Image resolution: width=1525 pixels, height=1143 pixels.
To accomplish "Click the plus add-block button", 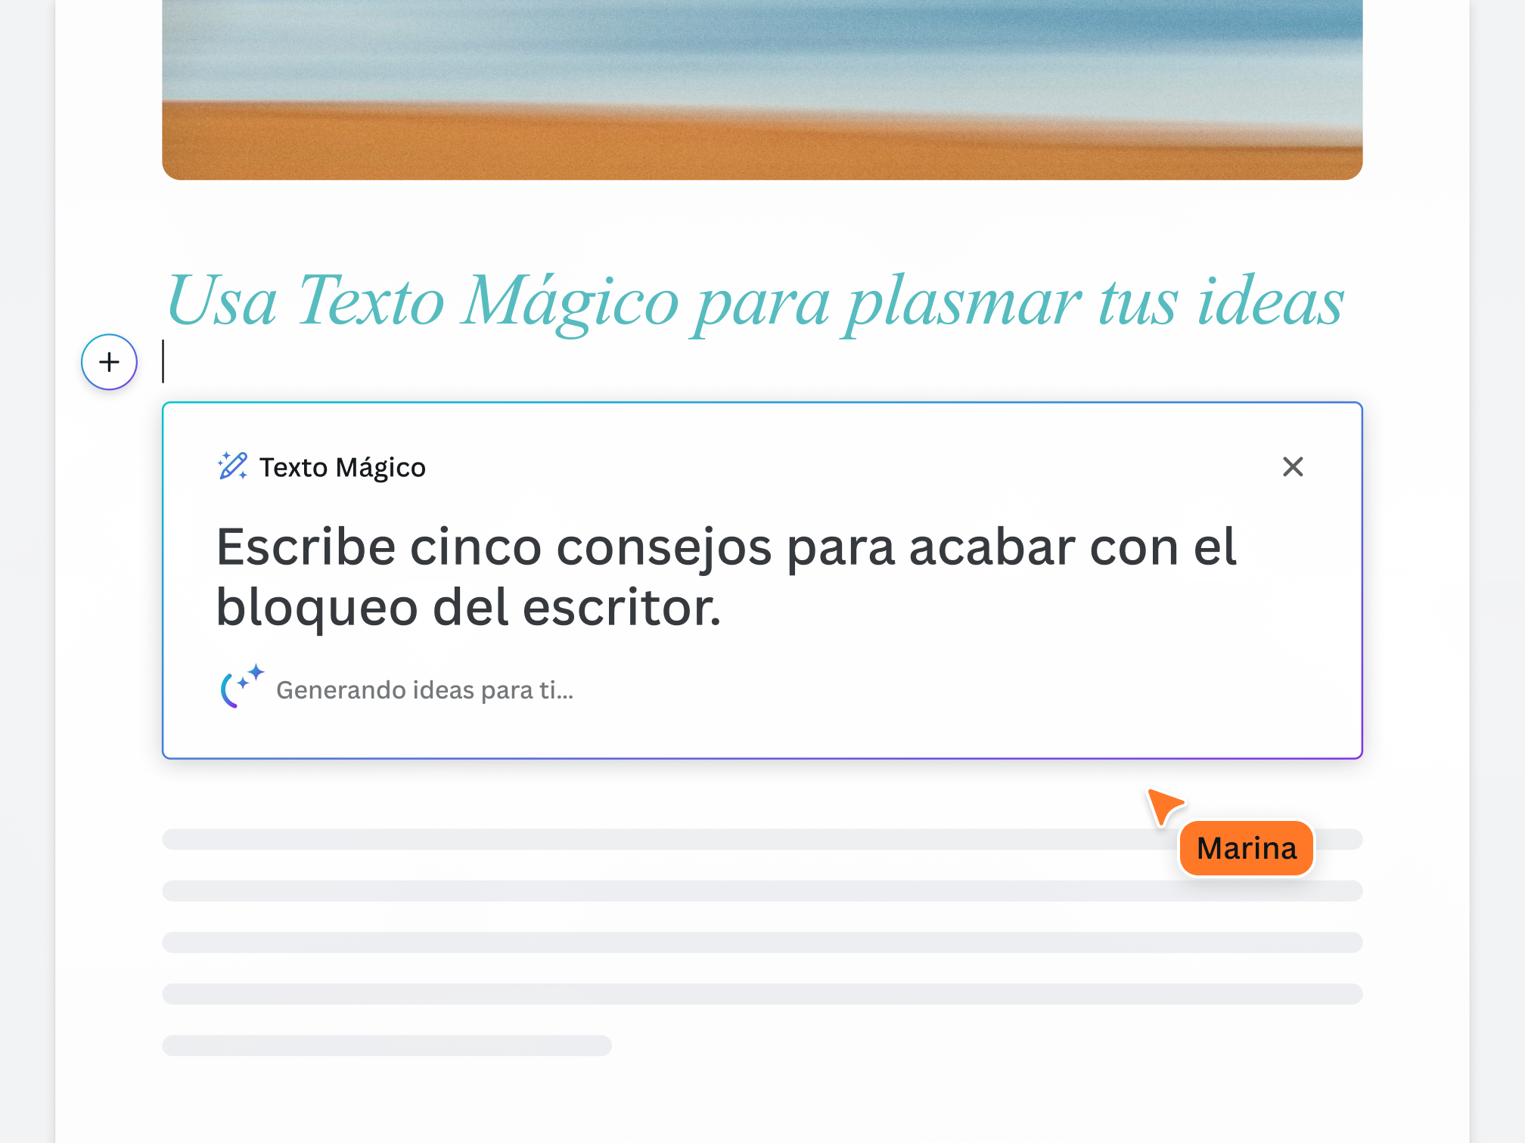I will 109,362.
